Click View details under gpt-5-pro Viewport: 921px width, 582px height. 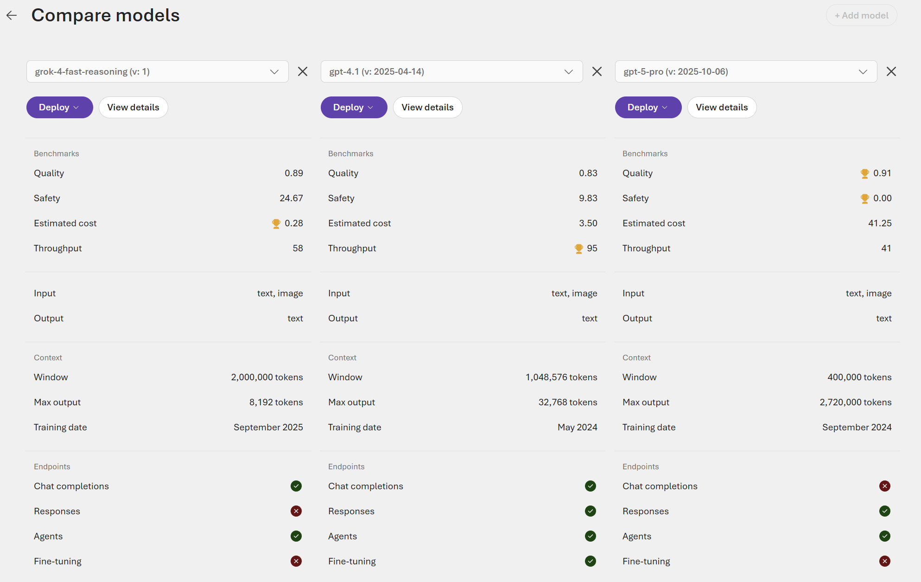click(722, 107)
